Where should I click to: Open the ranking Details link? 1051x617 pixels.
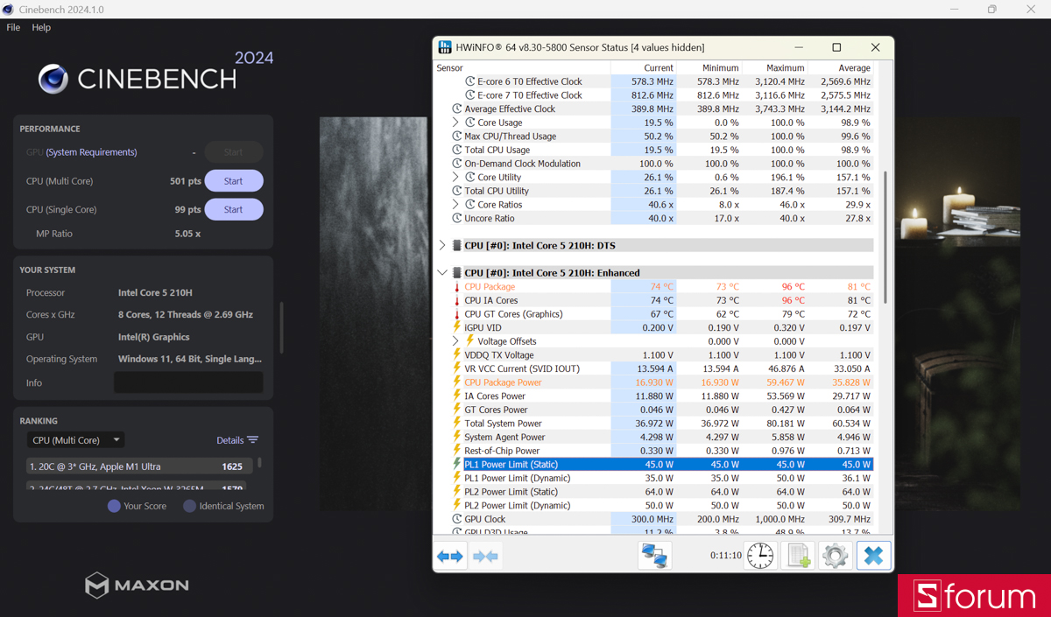click(230, 439)
